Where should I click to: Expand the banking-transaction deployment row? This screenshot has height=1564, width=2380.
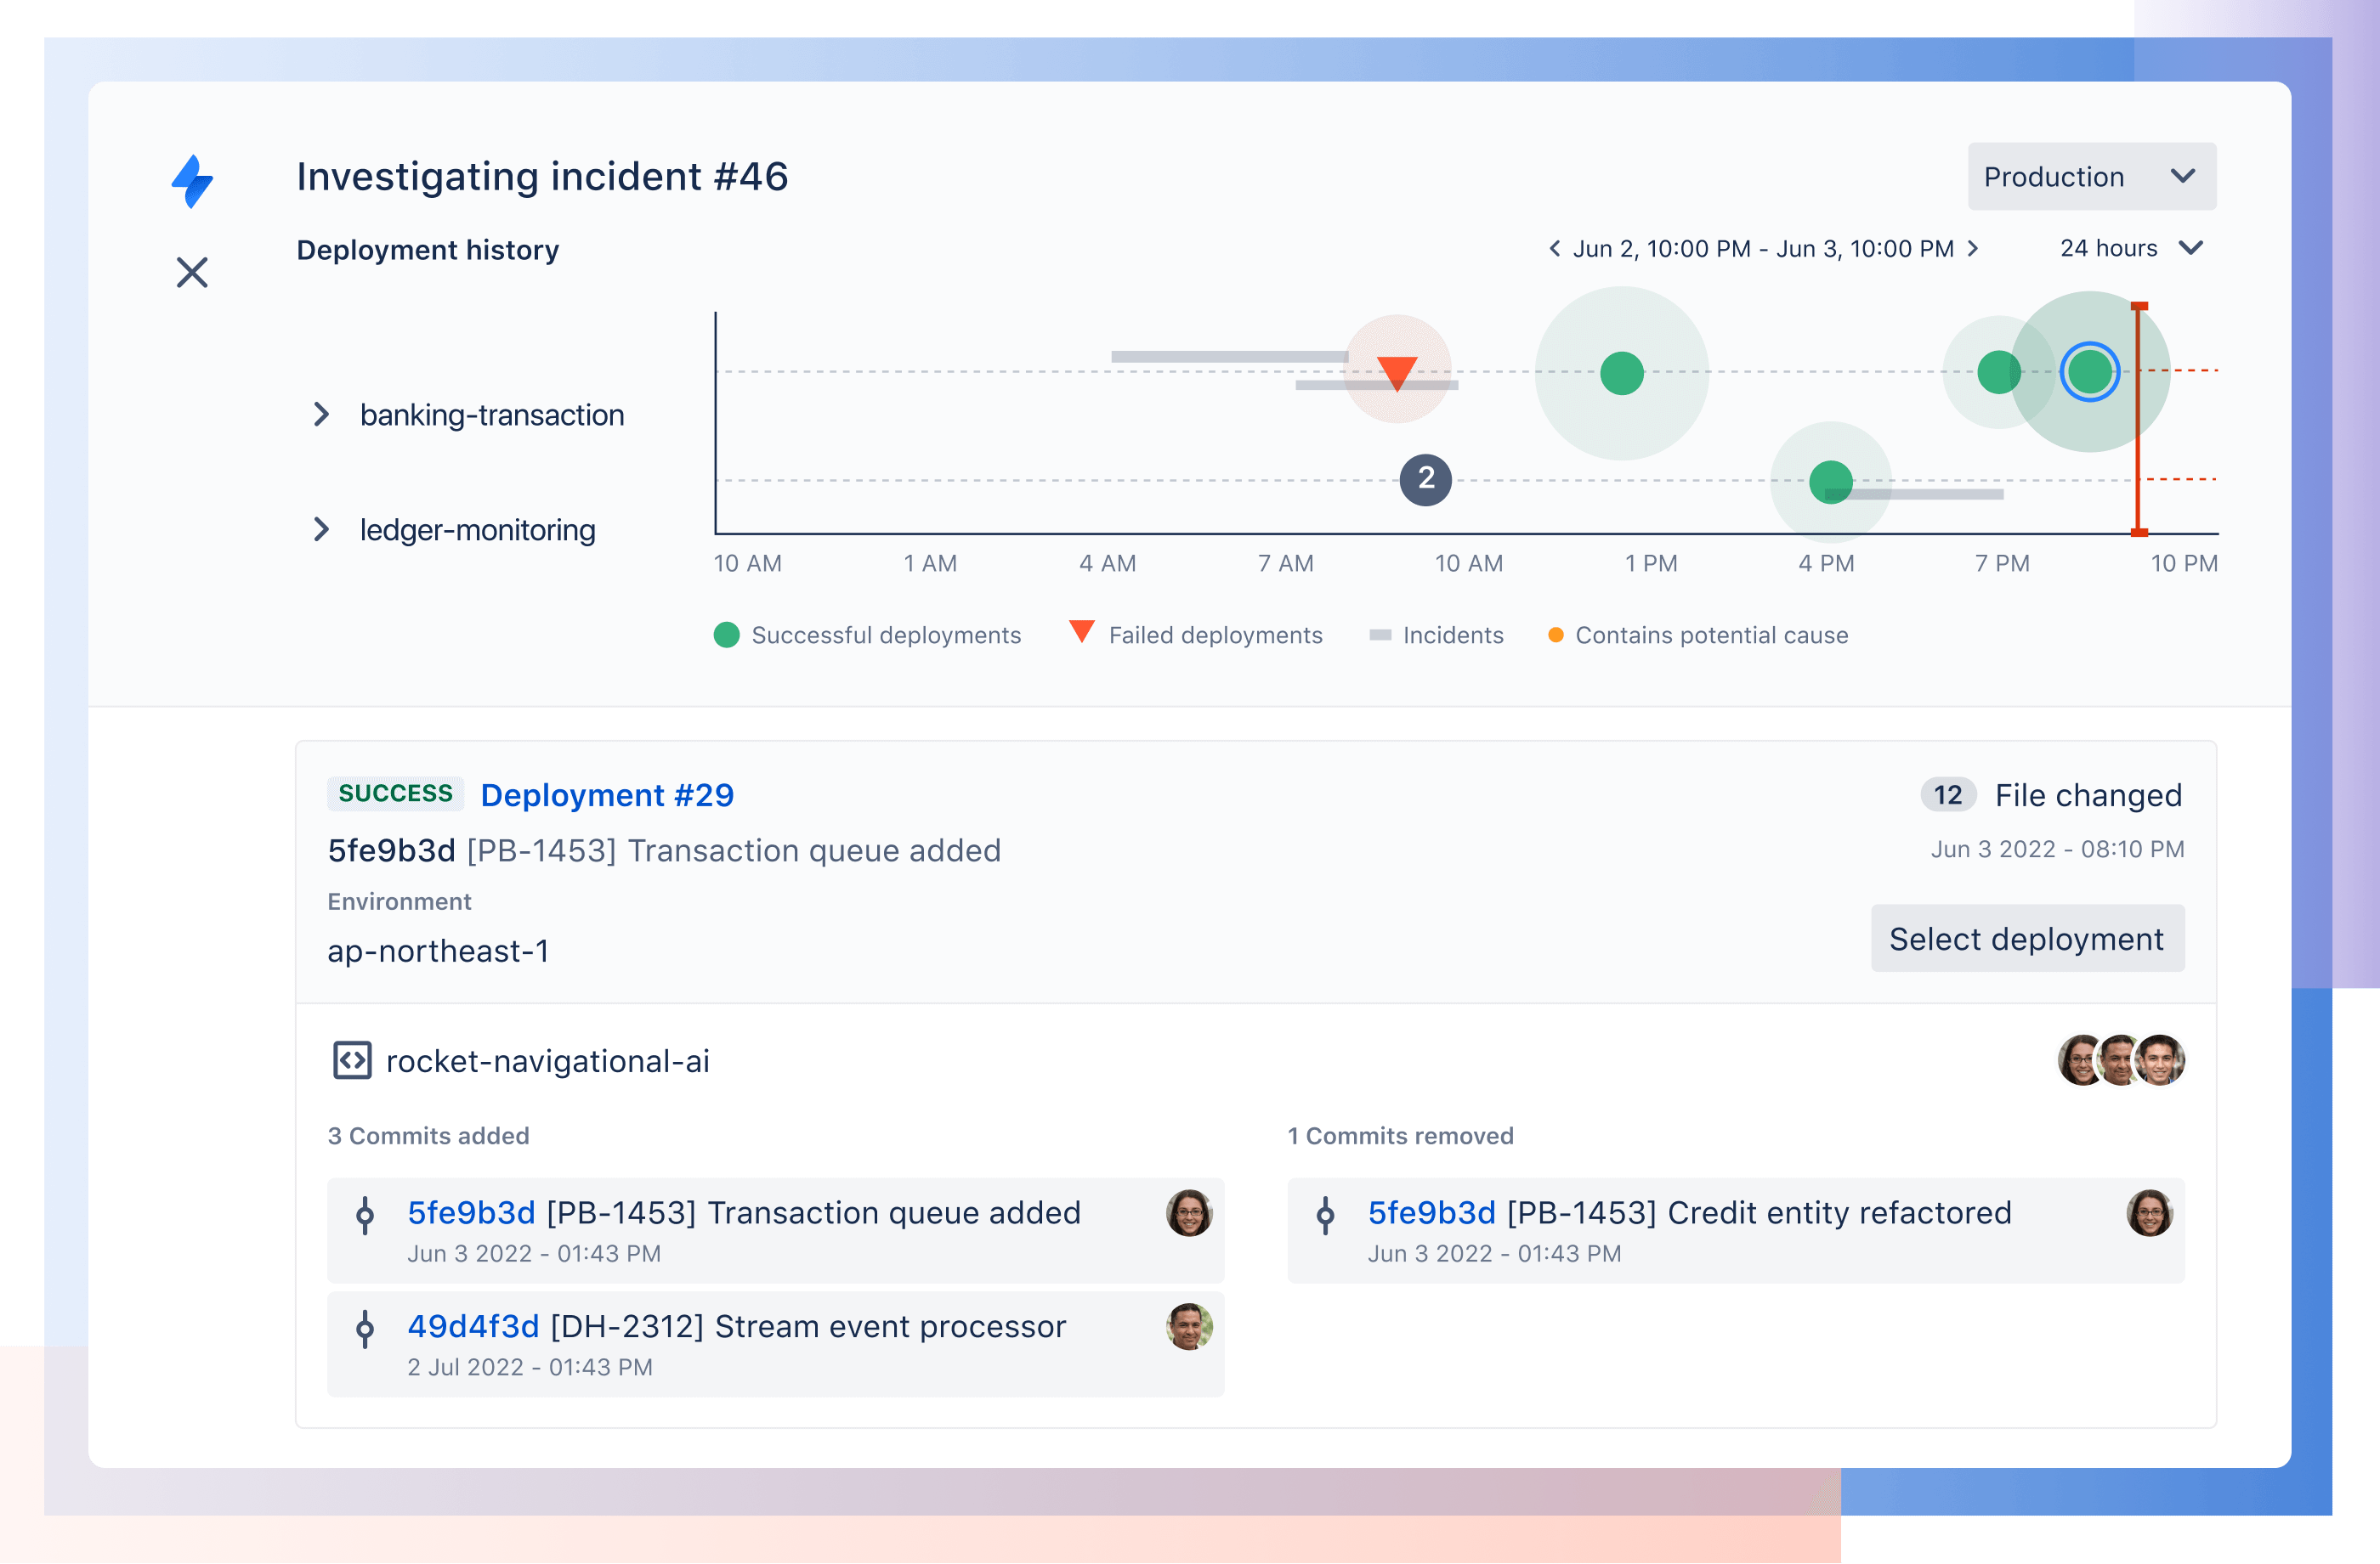coord(323,414)
